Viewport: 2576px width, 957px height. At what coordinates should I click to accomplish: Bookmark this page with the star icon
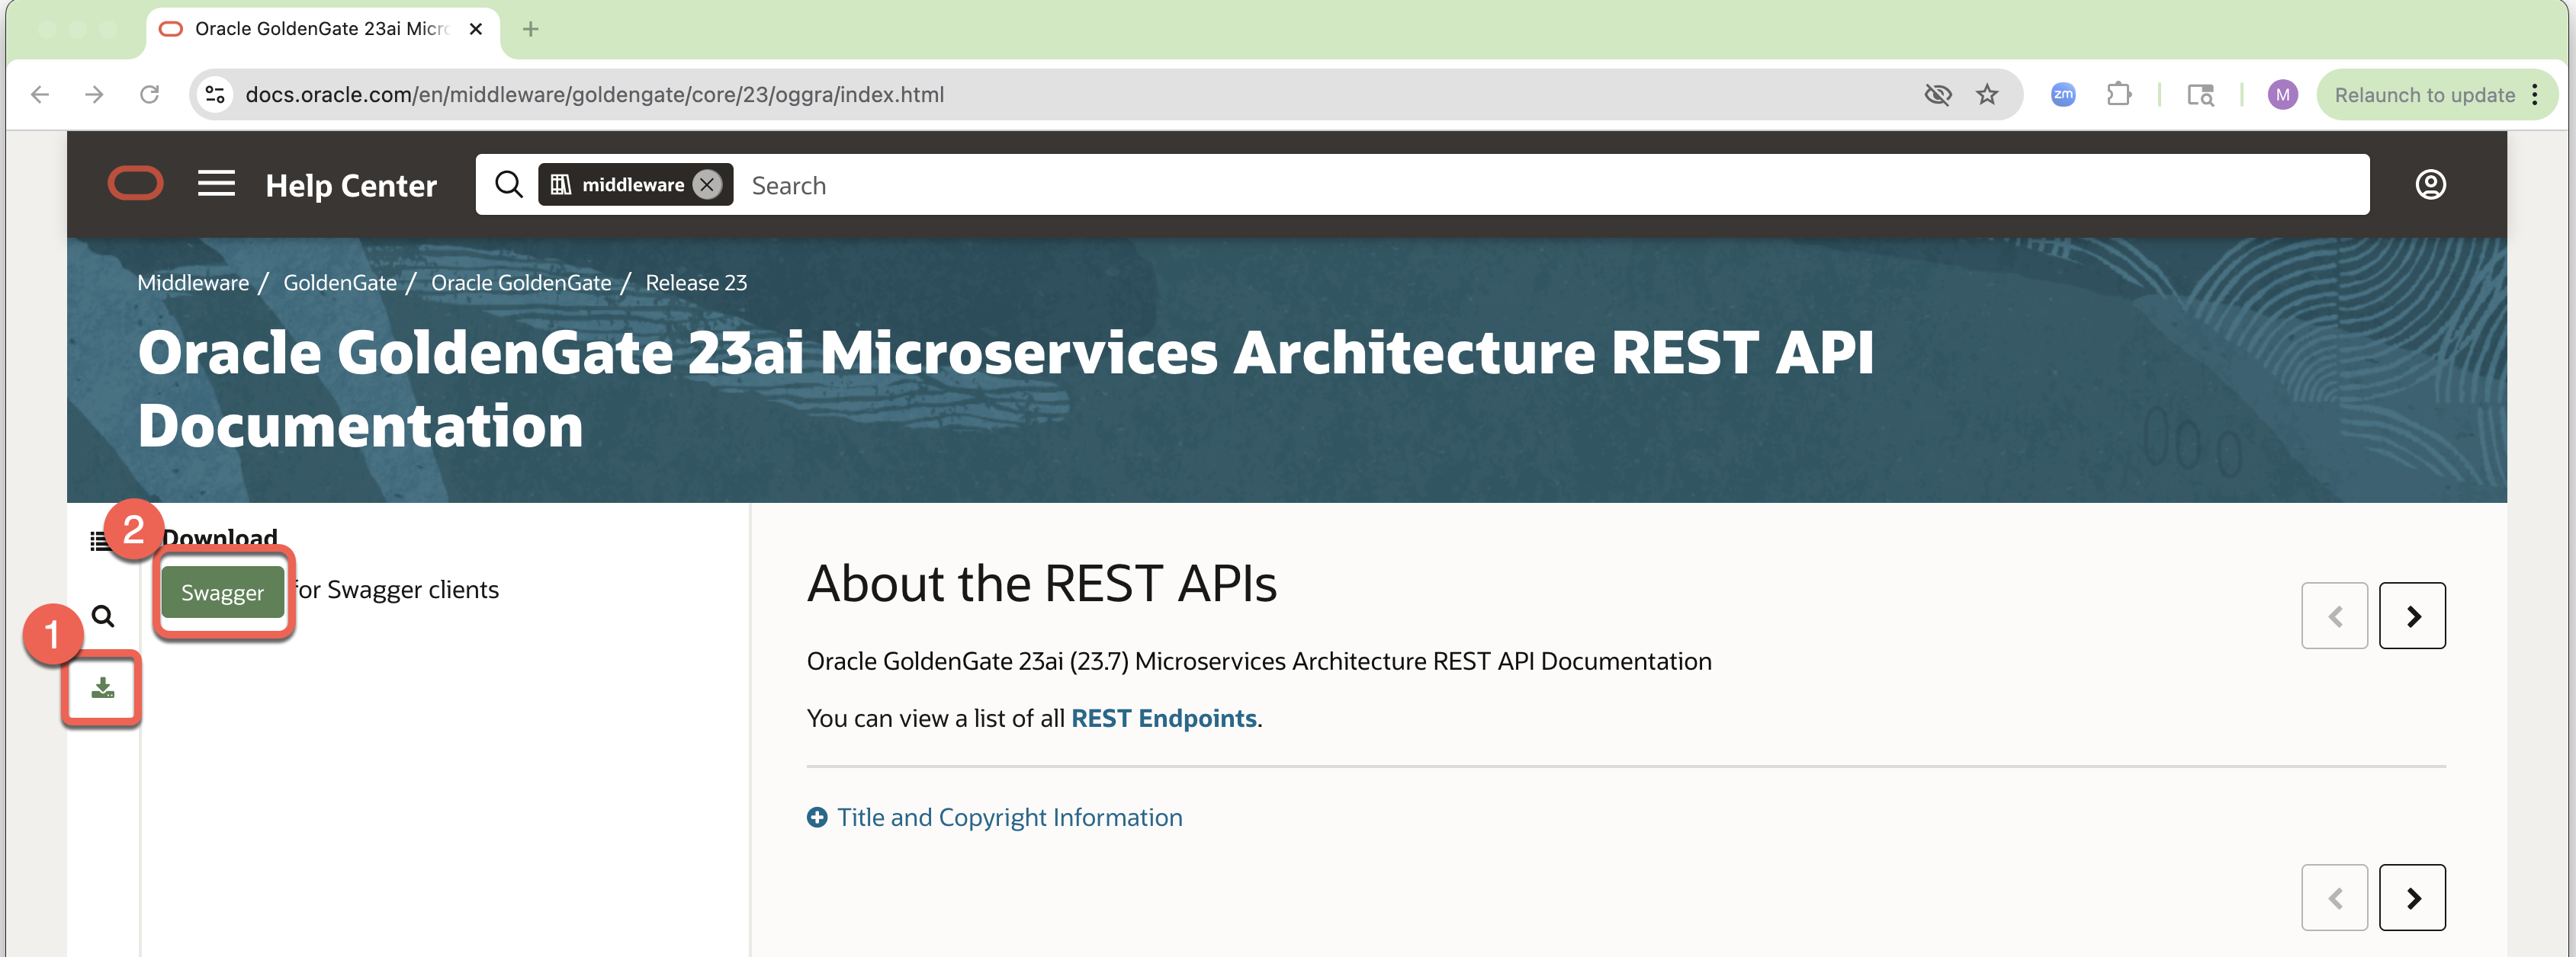pyautogui.click(x=1986, y=95)
